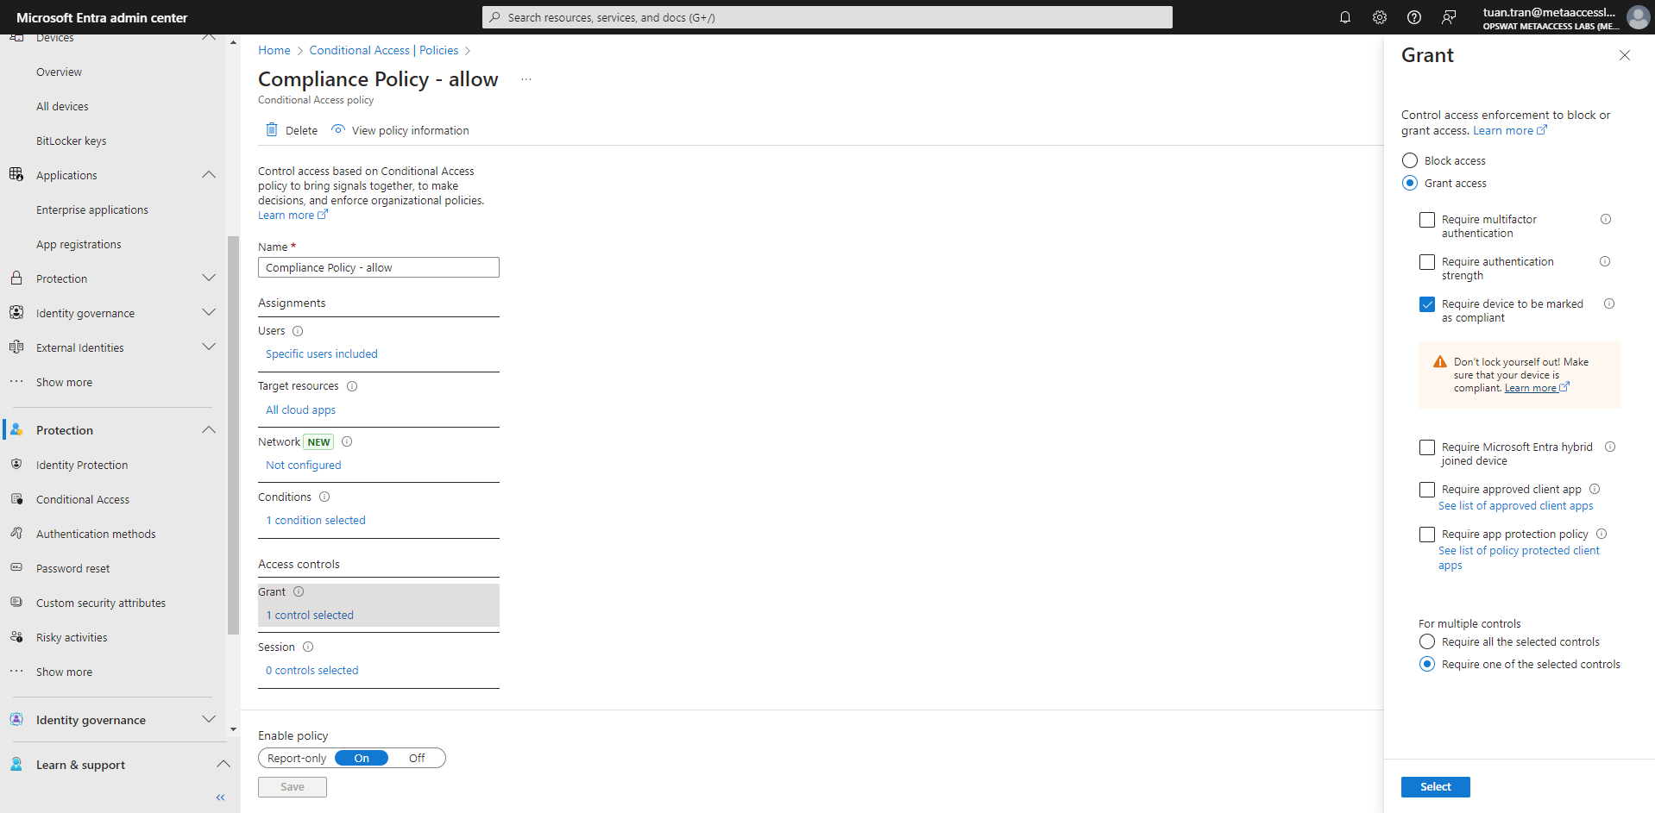The width and height of the screenshot is (1655, 813).
Task: Click the Select button in Grant panel
Action: click(1435, 786)
